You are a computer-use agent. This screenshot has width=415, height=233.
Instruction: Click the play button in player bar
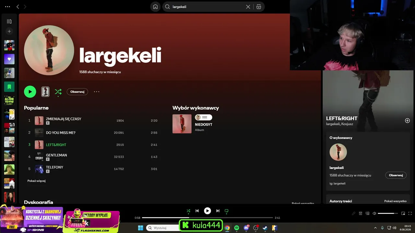[207, 211]
